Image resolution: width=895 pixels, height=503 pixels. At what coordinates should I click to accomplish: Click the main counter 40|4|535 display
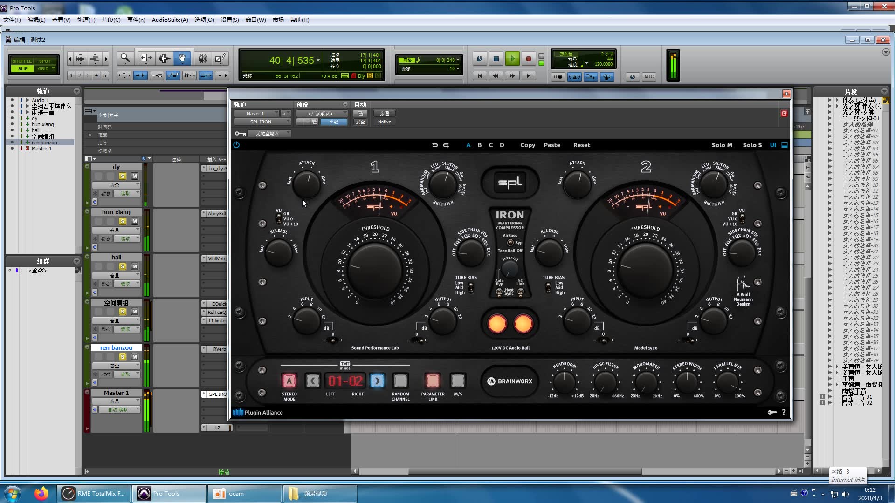(x=292, y=61)
